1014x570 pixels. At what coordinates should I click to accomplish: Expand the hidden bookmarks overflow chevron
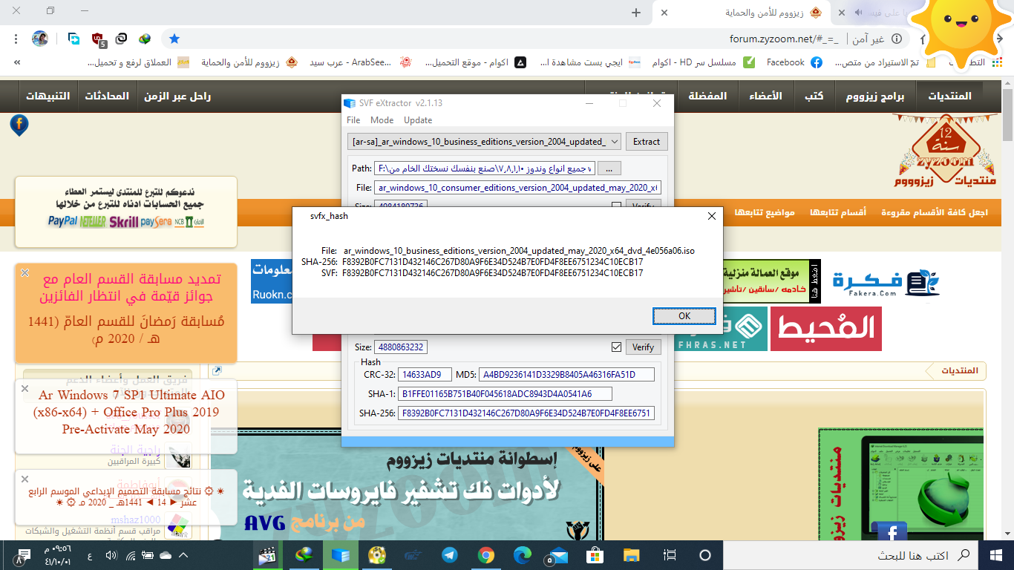(16, 62)
